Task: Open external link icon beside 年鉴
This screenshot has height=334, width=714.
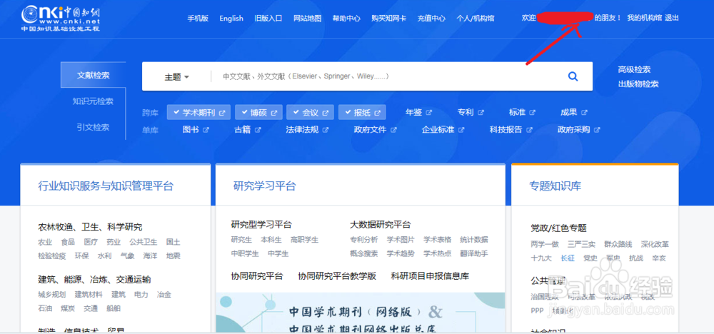Action: pyautogui.click(x=428, y=112)
